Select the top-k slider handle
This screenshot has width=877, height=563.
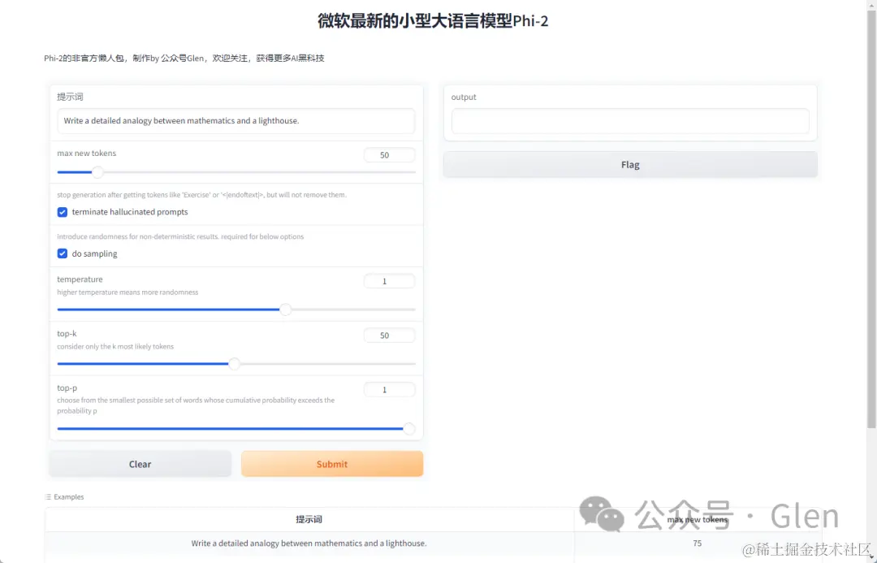coord(235,364)
